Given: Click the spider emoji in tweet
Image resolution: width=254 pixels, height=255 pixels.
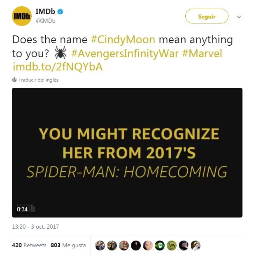Looking at the screenshot, I should tap(60, 52).
